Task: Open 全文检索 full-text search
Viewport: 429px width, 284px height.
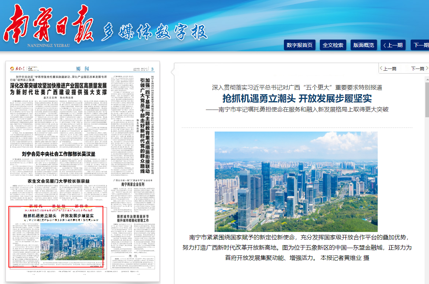Action: (x=333, y=45)
